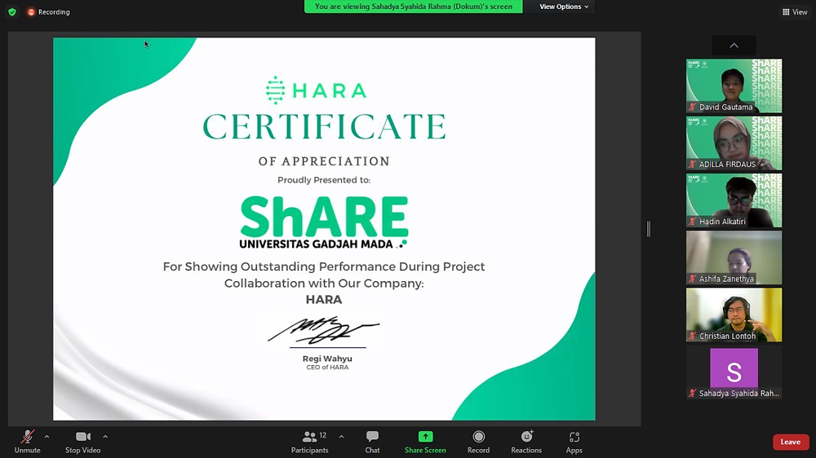Click the Unmute microphone icon
The width and height of the screenshot is (816, 458).
27,437
